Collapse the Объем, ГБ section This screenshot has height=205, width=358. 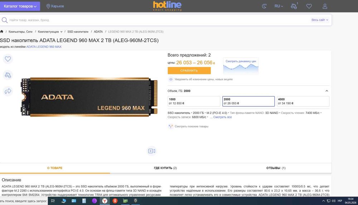click(327, 91)
